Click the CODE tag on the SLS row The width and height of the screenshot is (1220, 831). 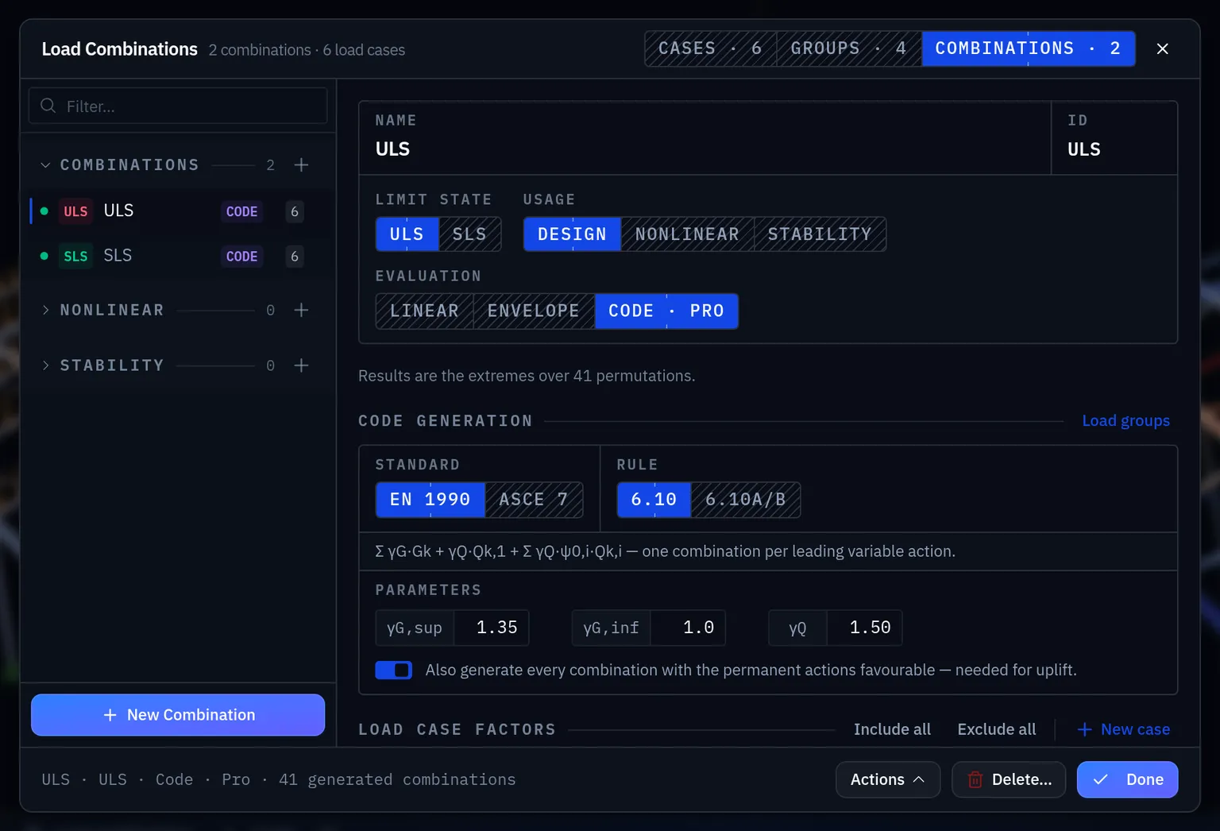tap(241, 256)
